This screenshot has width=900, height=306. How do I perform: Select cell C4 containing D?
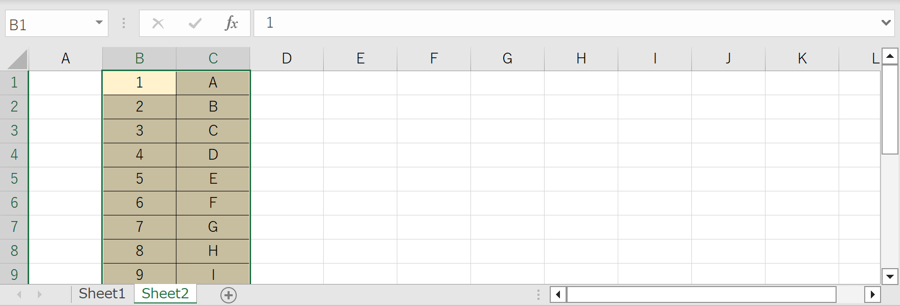[x=213, y=155]
